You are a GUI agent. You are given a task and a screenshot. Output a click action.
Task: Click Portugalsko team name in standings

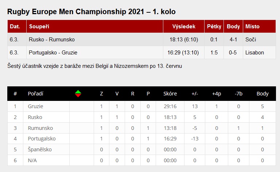point(42,139)
